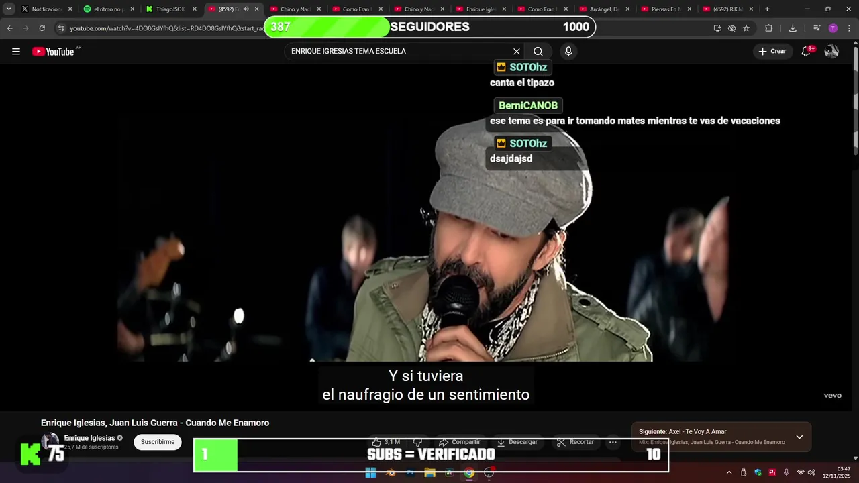
Task: Run the search with the magnifier button
Action: coord(538,52)
